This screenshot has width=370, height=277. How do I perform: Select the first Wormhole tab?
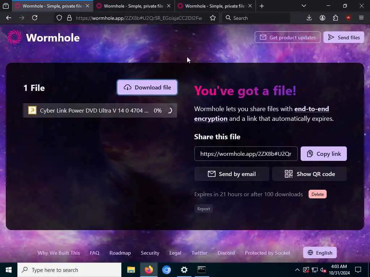(x=52, y=6)
